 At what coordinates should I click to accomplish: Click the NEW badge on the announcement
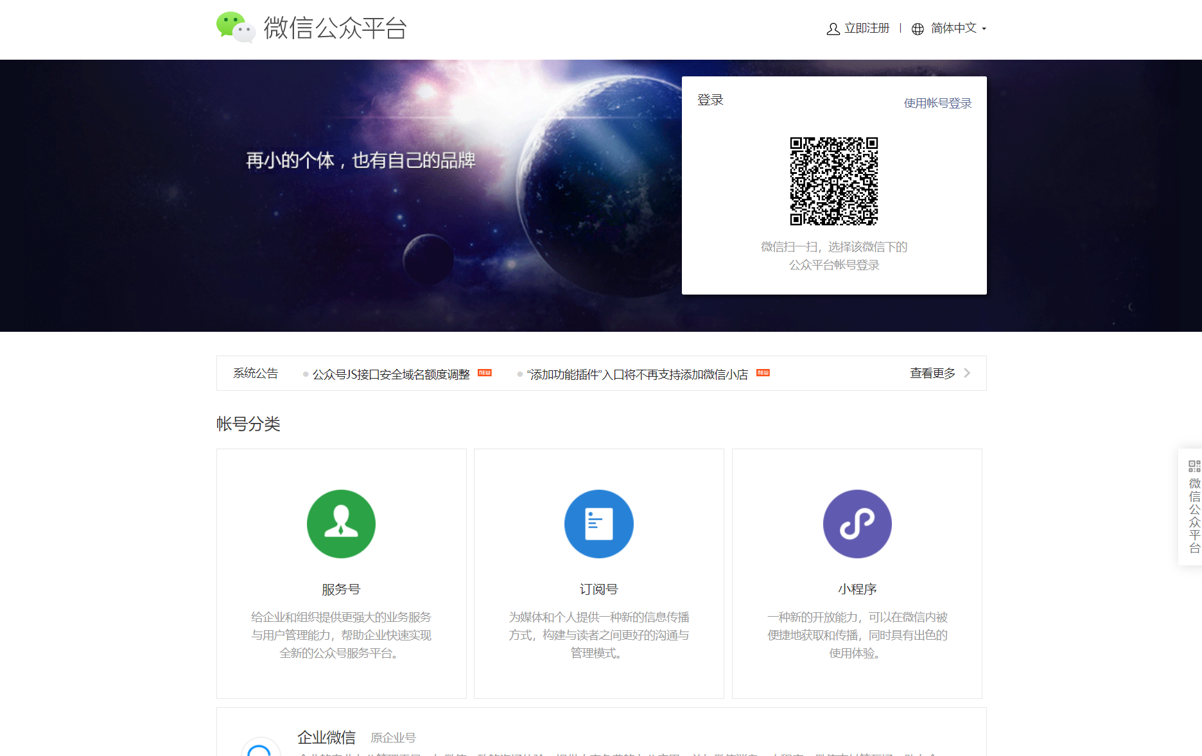pyautogui.click(x=485, y=372)
